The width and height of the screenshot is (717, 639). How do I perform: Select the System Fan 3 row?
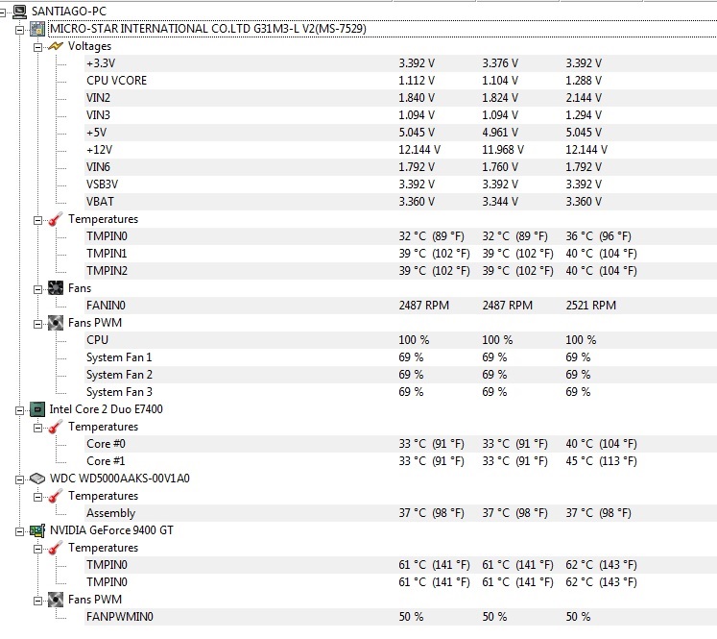pyautogui.click(x=400, y=392)
